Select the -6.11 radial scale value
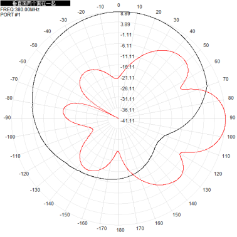 126,46
